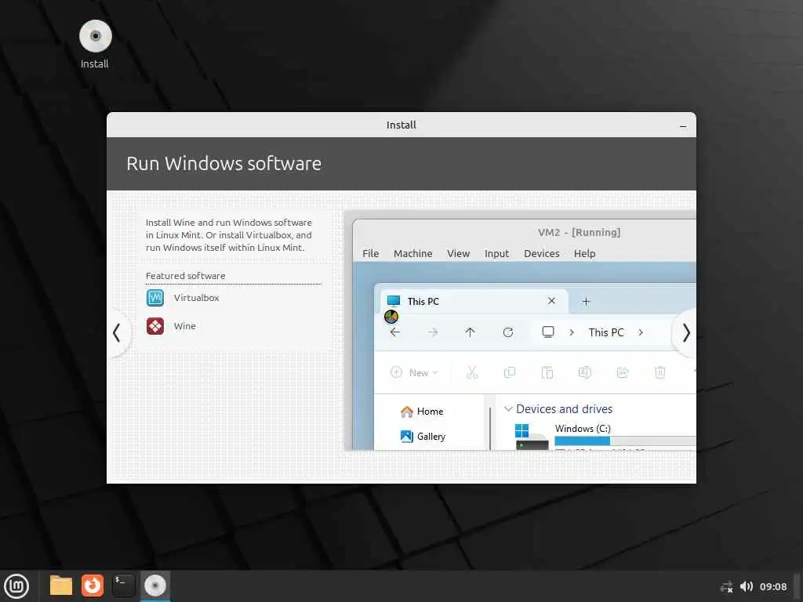This screenshot has height=602, width=803.
Task: Click the "Featured software" heading
Action: pos(185,276)
